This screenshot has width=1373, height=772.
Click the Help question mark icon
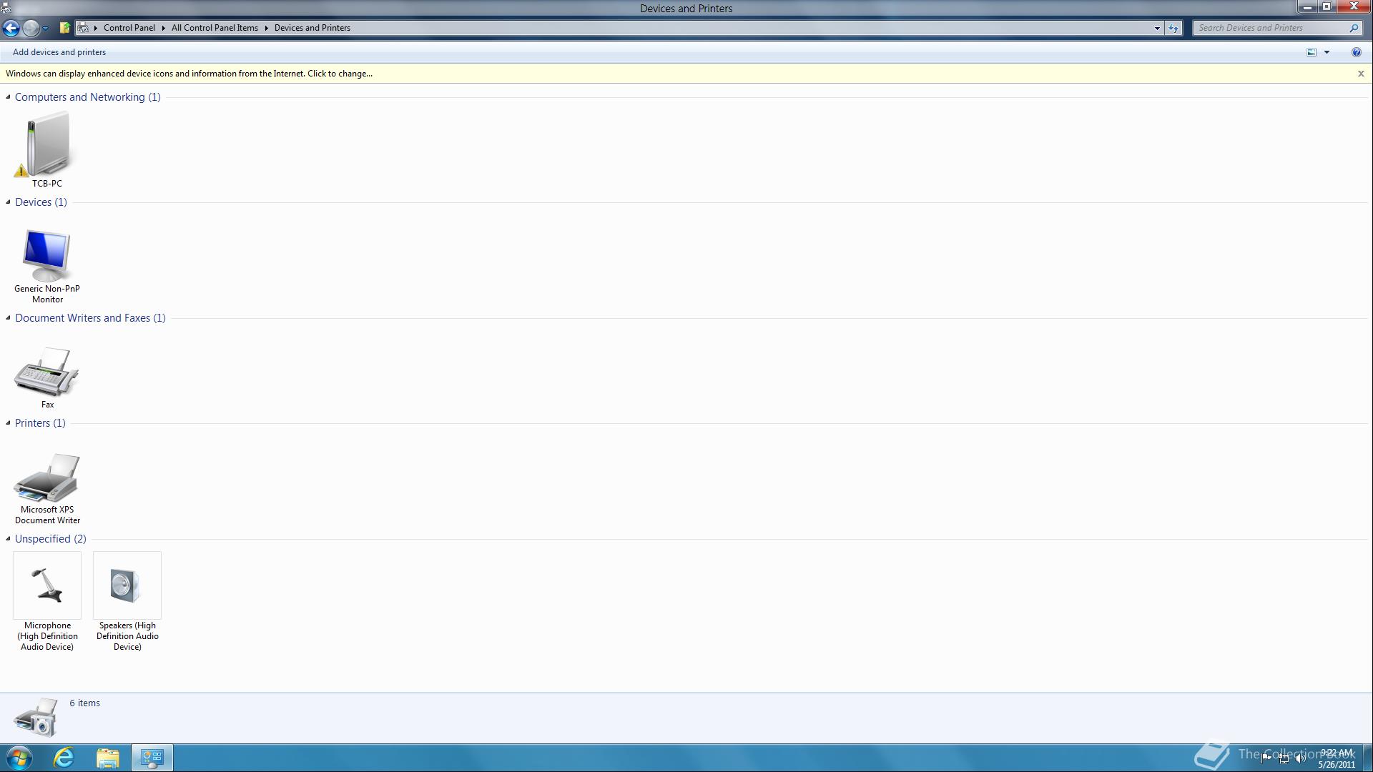[x=1356, y=52]
